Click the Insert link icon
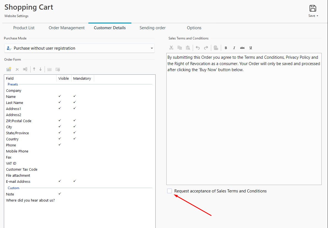Screen dimensions: 328x228 point(216,48)
